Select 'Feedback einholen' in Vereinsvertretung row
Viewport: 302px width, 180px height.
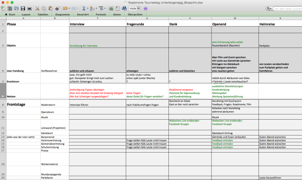[235, 141]
